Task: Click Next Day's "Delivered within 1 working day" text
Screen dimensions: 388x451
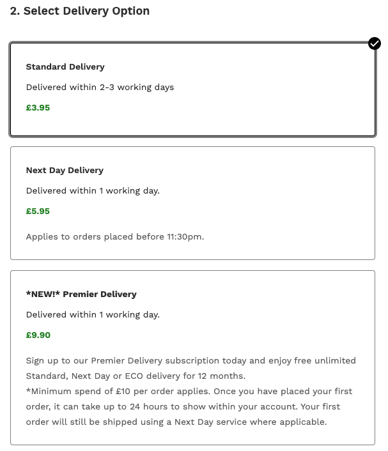Action: [x=93, y=190]
